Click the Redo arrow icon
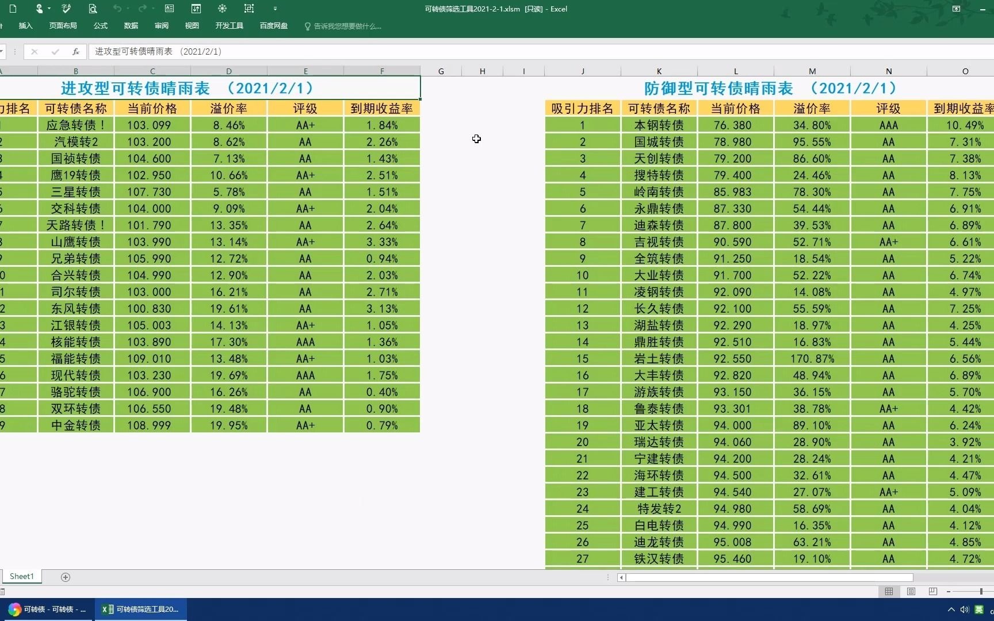The image size is (994, 621). [x=143, y=9]
